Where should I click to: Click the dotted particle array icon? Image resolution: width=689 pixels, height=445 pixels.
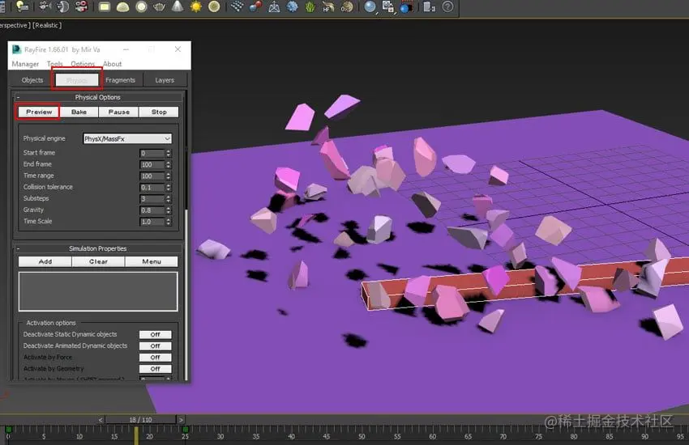click(237, 6)
